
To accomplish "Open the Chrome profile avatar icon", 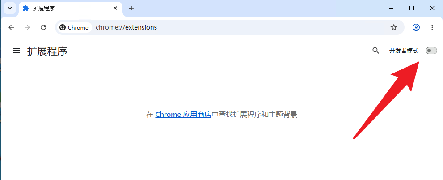I will point(416,27).
